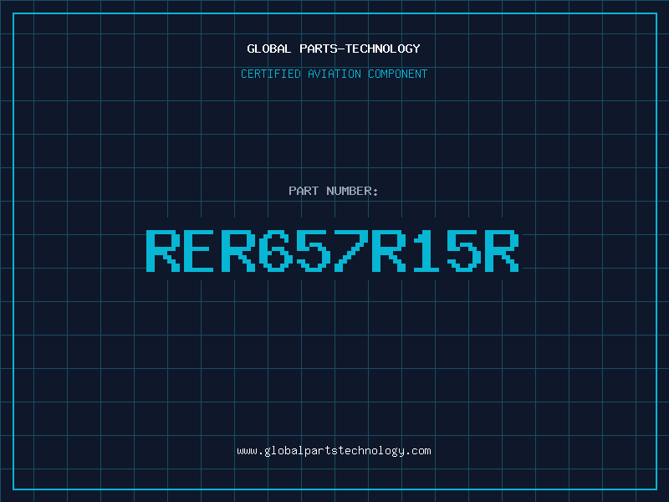This screenshot has width=669, height=502.
Task: Click the PART NUMBER: label
Action: click(334, 191)
